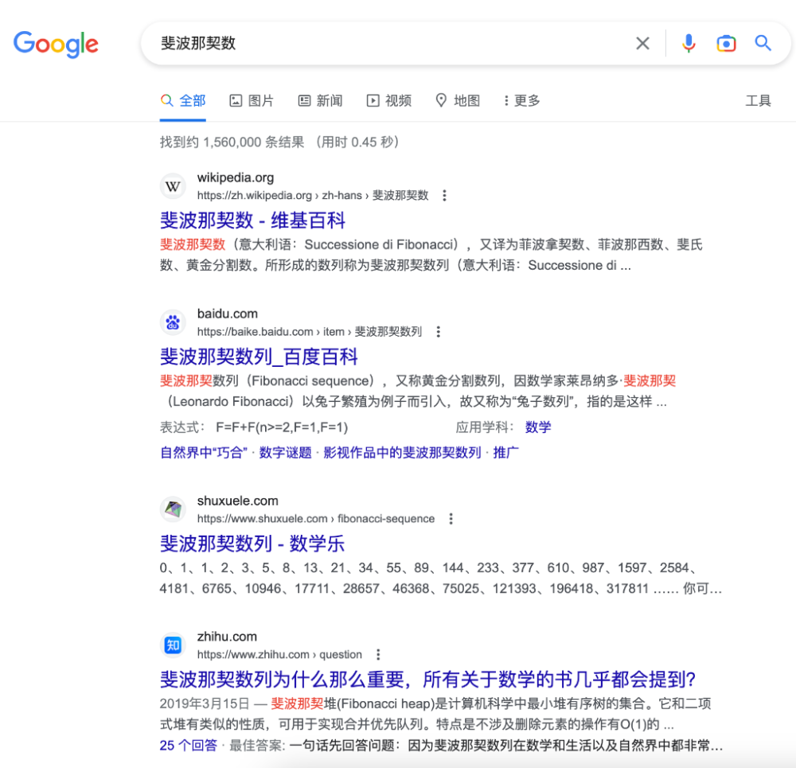This screenshot has width=796, height=768.
Task: Click inside the search input field
Action: pos(358,43)
